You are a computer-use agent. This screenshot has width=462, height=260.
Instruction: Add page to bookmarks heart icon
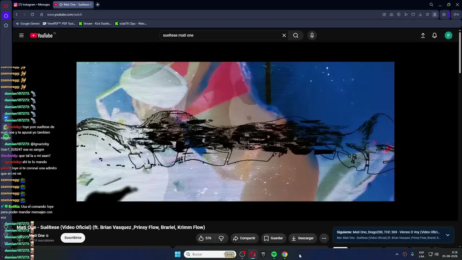tap(413, 14)
